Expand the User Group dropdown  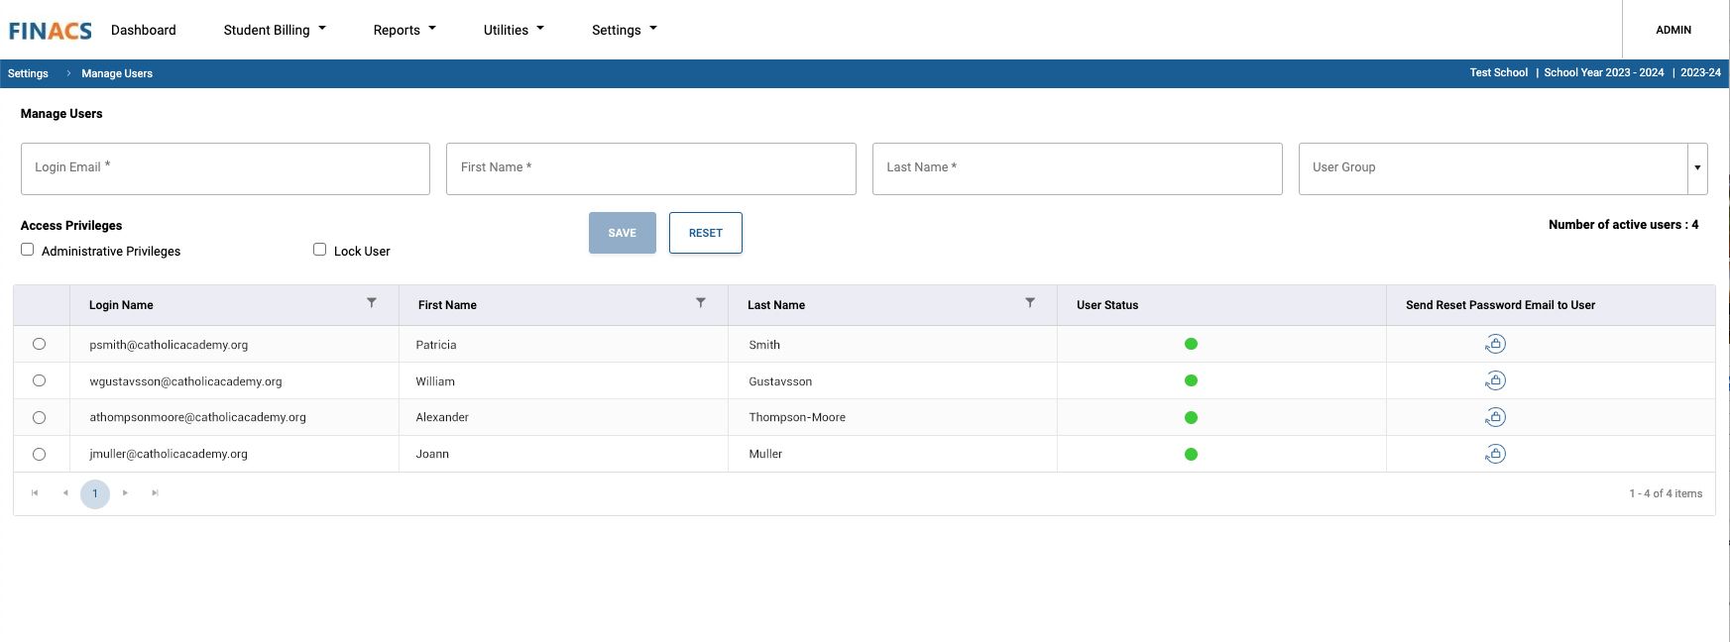1696,168
